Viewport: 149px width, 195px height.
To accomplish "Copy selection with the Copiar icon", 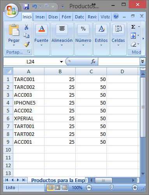I will coord(27,36).
